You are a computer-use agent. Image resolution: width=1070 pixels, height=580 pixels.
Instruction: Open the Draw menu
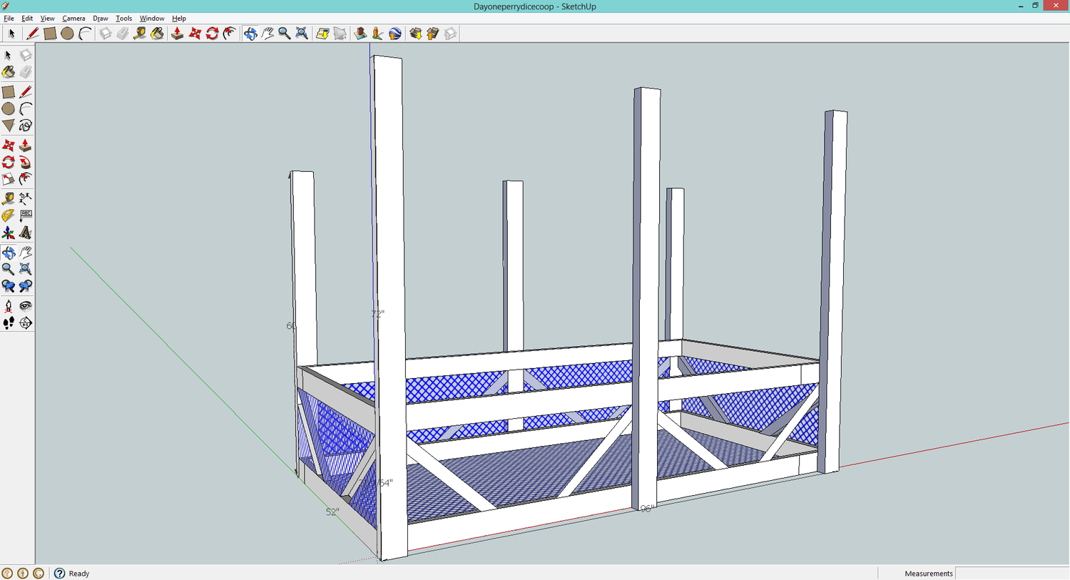coord(101,19)
